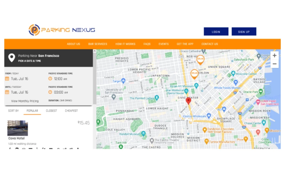285x171 pixels.
Task: Click The Painted Ladies map marker
Action: tap(157, 98)
